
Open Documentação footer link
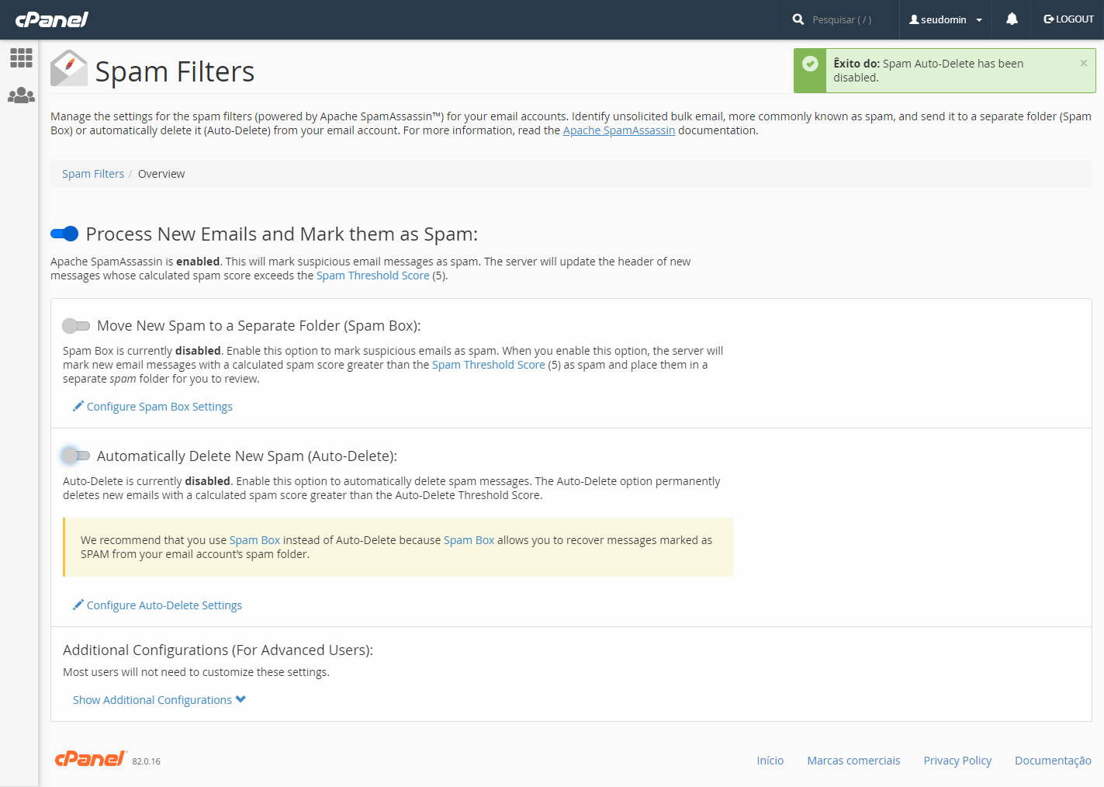(1053, 761)
